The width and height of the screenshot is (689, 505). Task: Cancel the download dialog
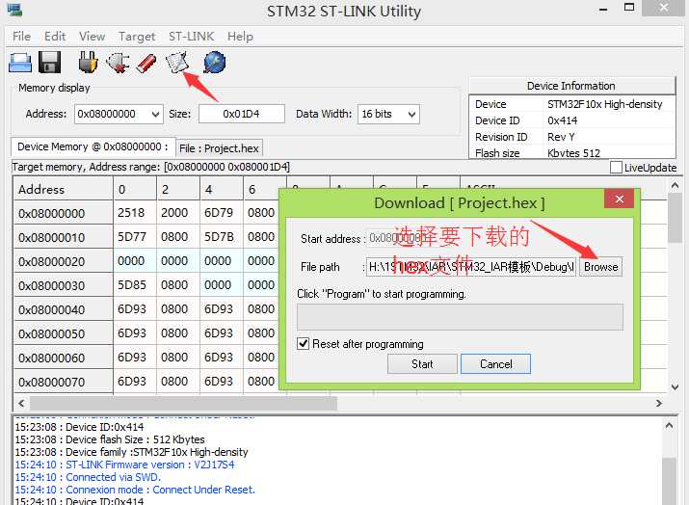click(x=495, y=364)
